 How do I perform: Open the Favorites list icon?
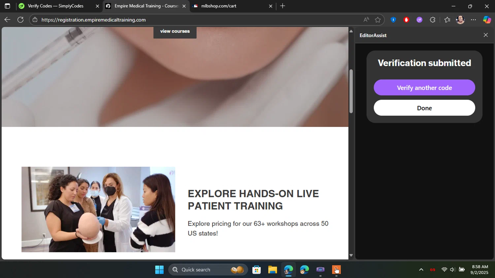(447, 20)
